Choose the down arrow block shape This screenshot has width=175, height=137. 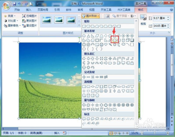coord(97,59)
